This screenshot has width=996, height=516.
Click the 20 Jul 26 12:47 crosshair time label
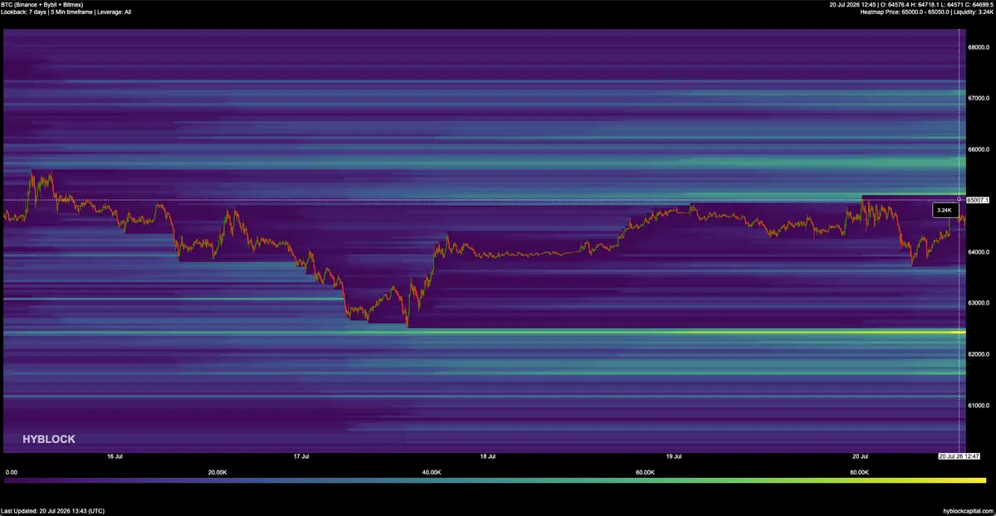959,456
